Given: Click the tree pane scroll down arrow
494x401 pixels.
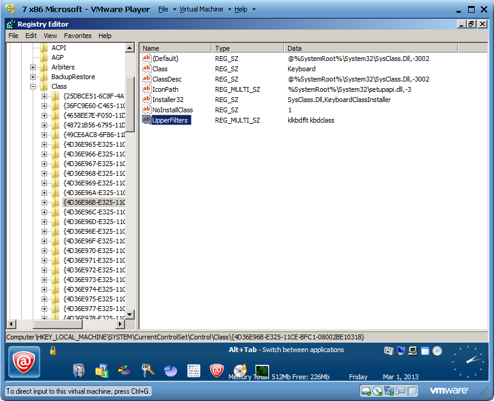Looking at the screenshot, I should (129, 315).
